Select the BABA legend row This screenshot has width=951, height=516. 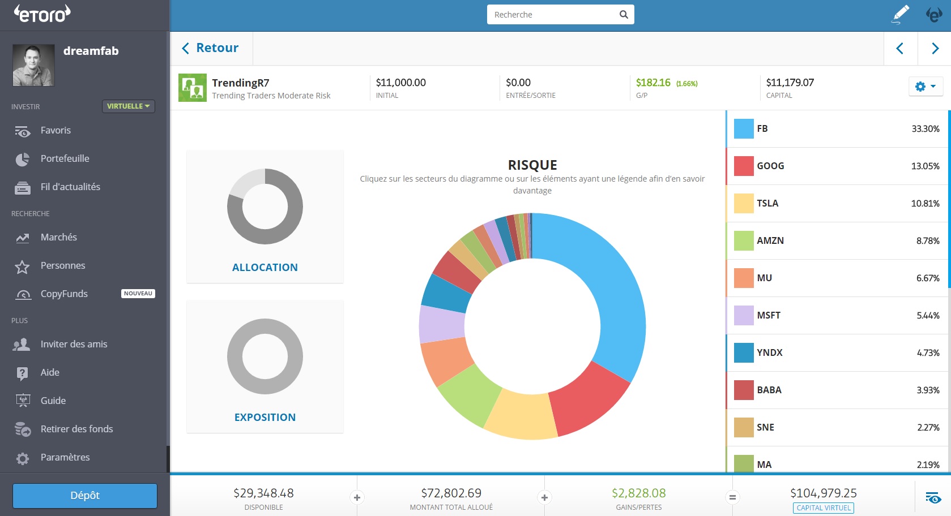coord(837,390)
